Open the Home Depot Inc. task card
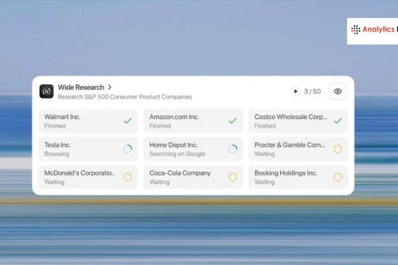This screenshot has width=398, height=265. pyautogui.click(x=193, y=149)
